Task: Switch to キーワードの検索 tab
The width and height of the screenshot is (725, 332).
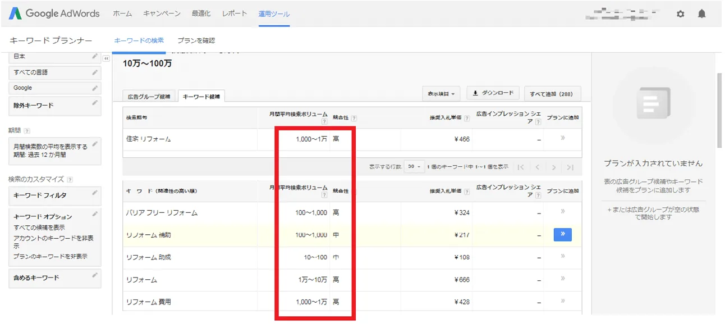Action: (x=139, y=40)
